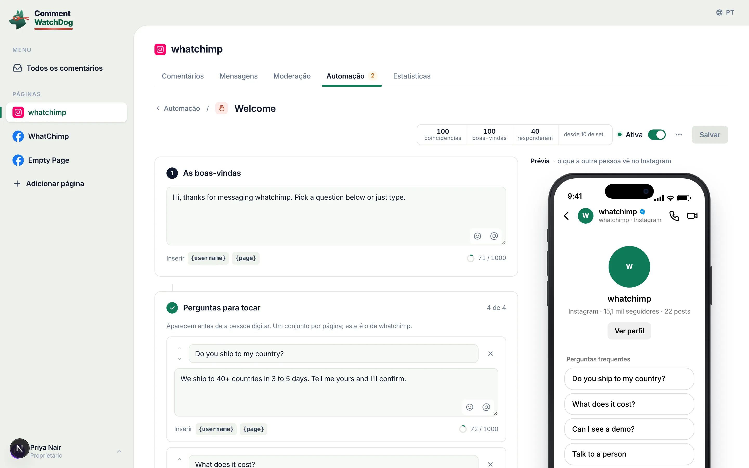
Task: Click the Facebook icon next to Empty Page
Action: click(x=18, y=160)
